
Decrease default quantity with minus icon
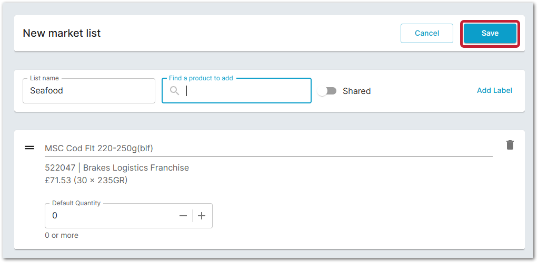coord(183,216)
